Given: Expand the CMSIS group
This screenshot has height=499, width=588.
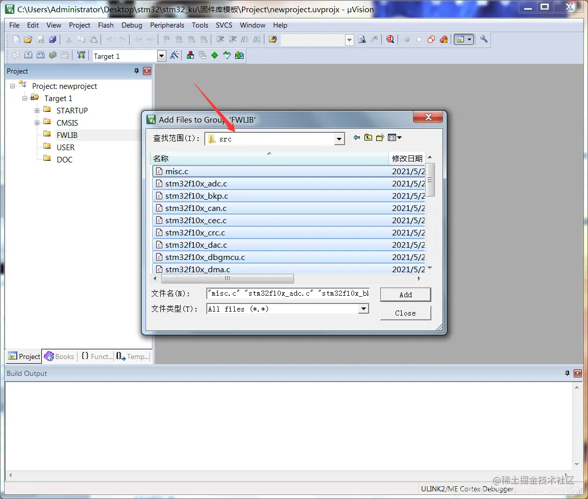Looking at the screenshot, I should coord(37,123).
